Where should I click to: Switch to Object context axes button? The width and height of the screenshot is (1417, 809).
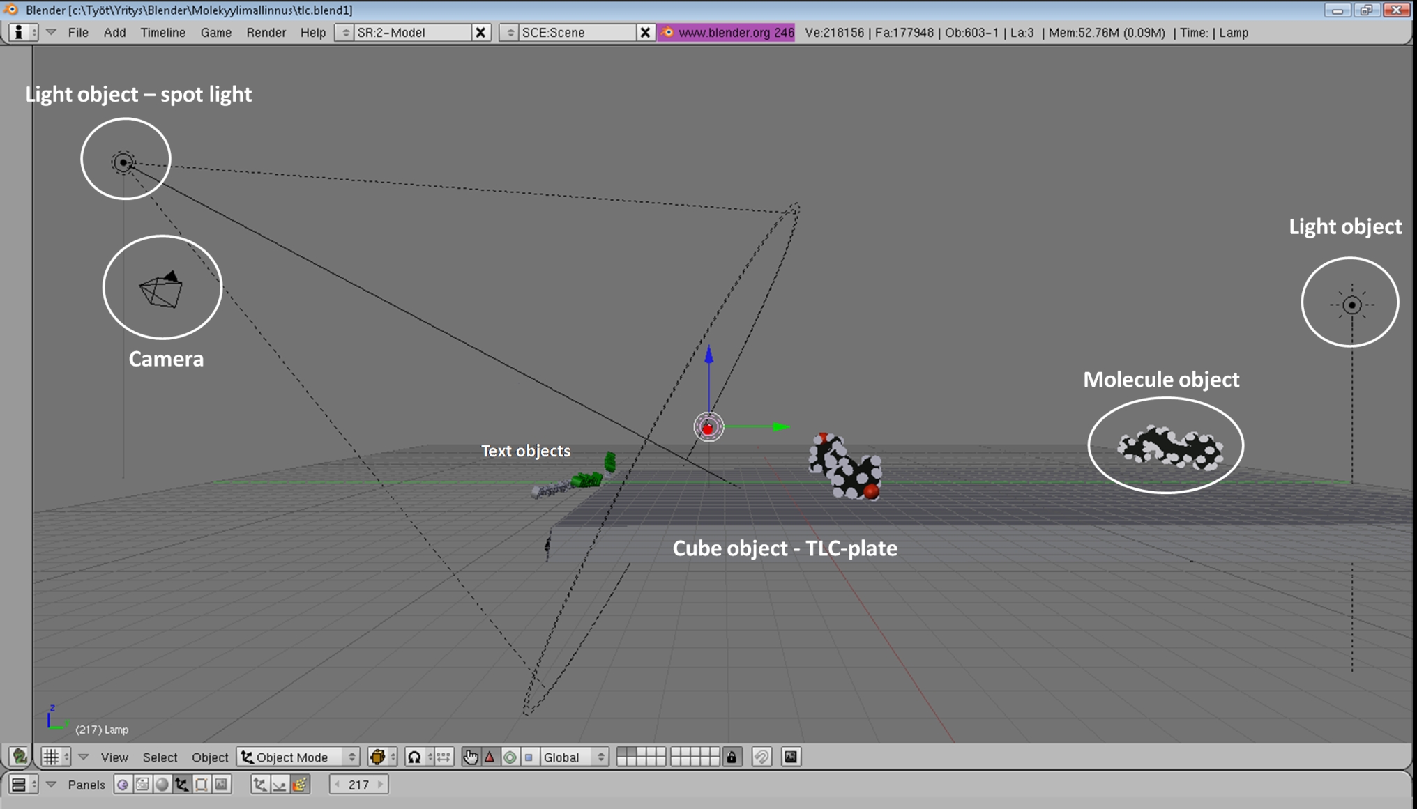tap(182, 785)
